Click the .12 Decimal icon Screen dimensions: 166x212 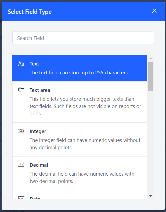pyautogui.click(x=21, y=165)
